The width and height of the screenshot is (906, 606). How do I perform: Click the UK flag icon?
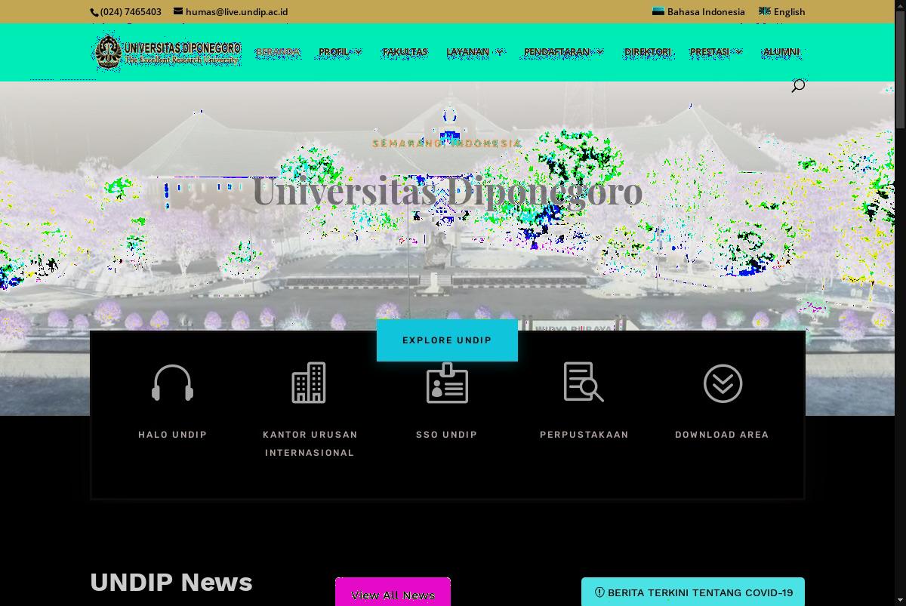pos(765,11)
